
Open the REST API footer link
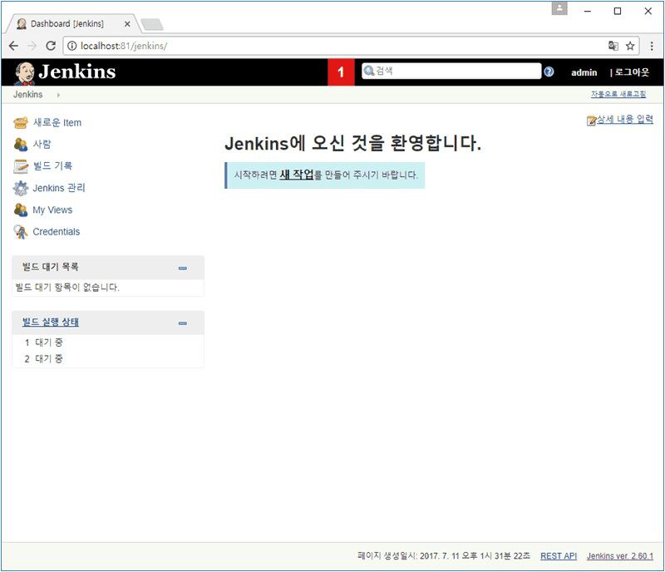pos(559,556)
